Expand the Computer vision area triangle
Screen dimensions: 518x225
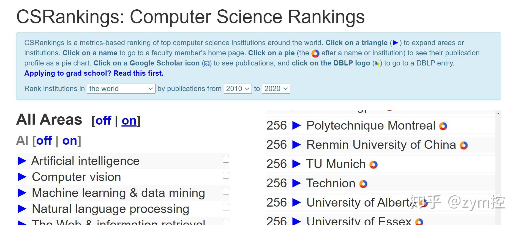click(22, 177)
